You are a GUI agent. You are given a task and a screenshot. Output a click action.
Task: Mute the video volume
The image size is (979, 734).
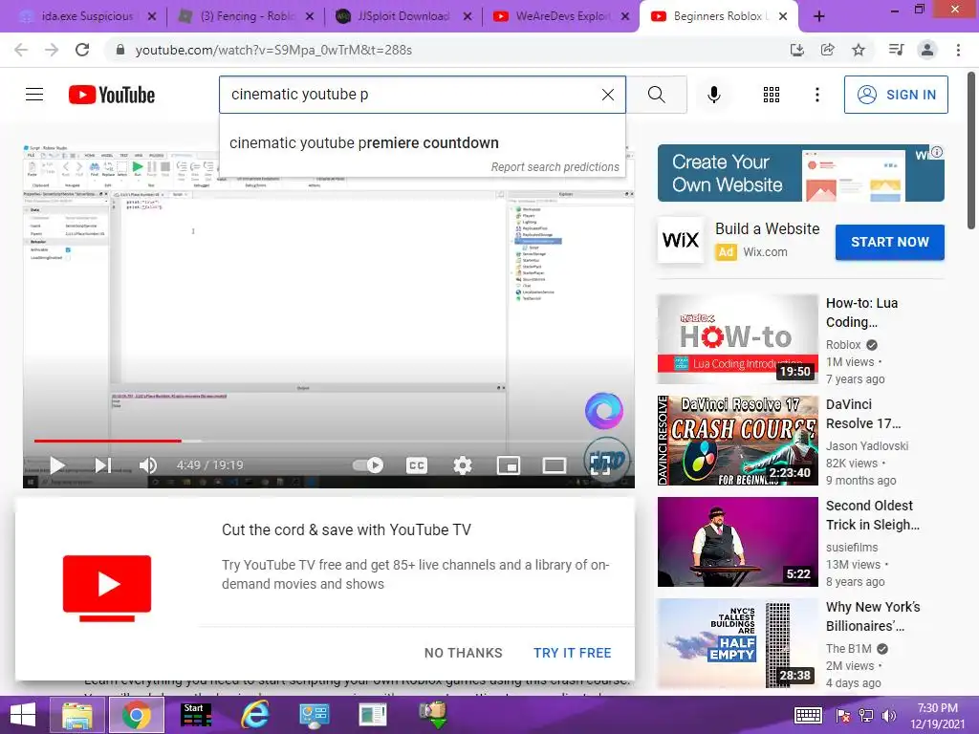click(148, 465)
